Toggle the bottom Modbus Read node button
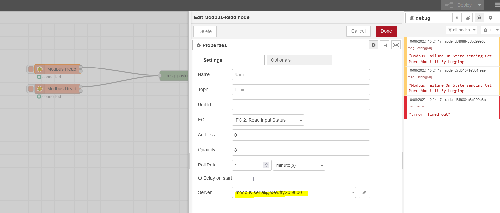Screen dimensions: 500x213 tap(31, 89)
